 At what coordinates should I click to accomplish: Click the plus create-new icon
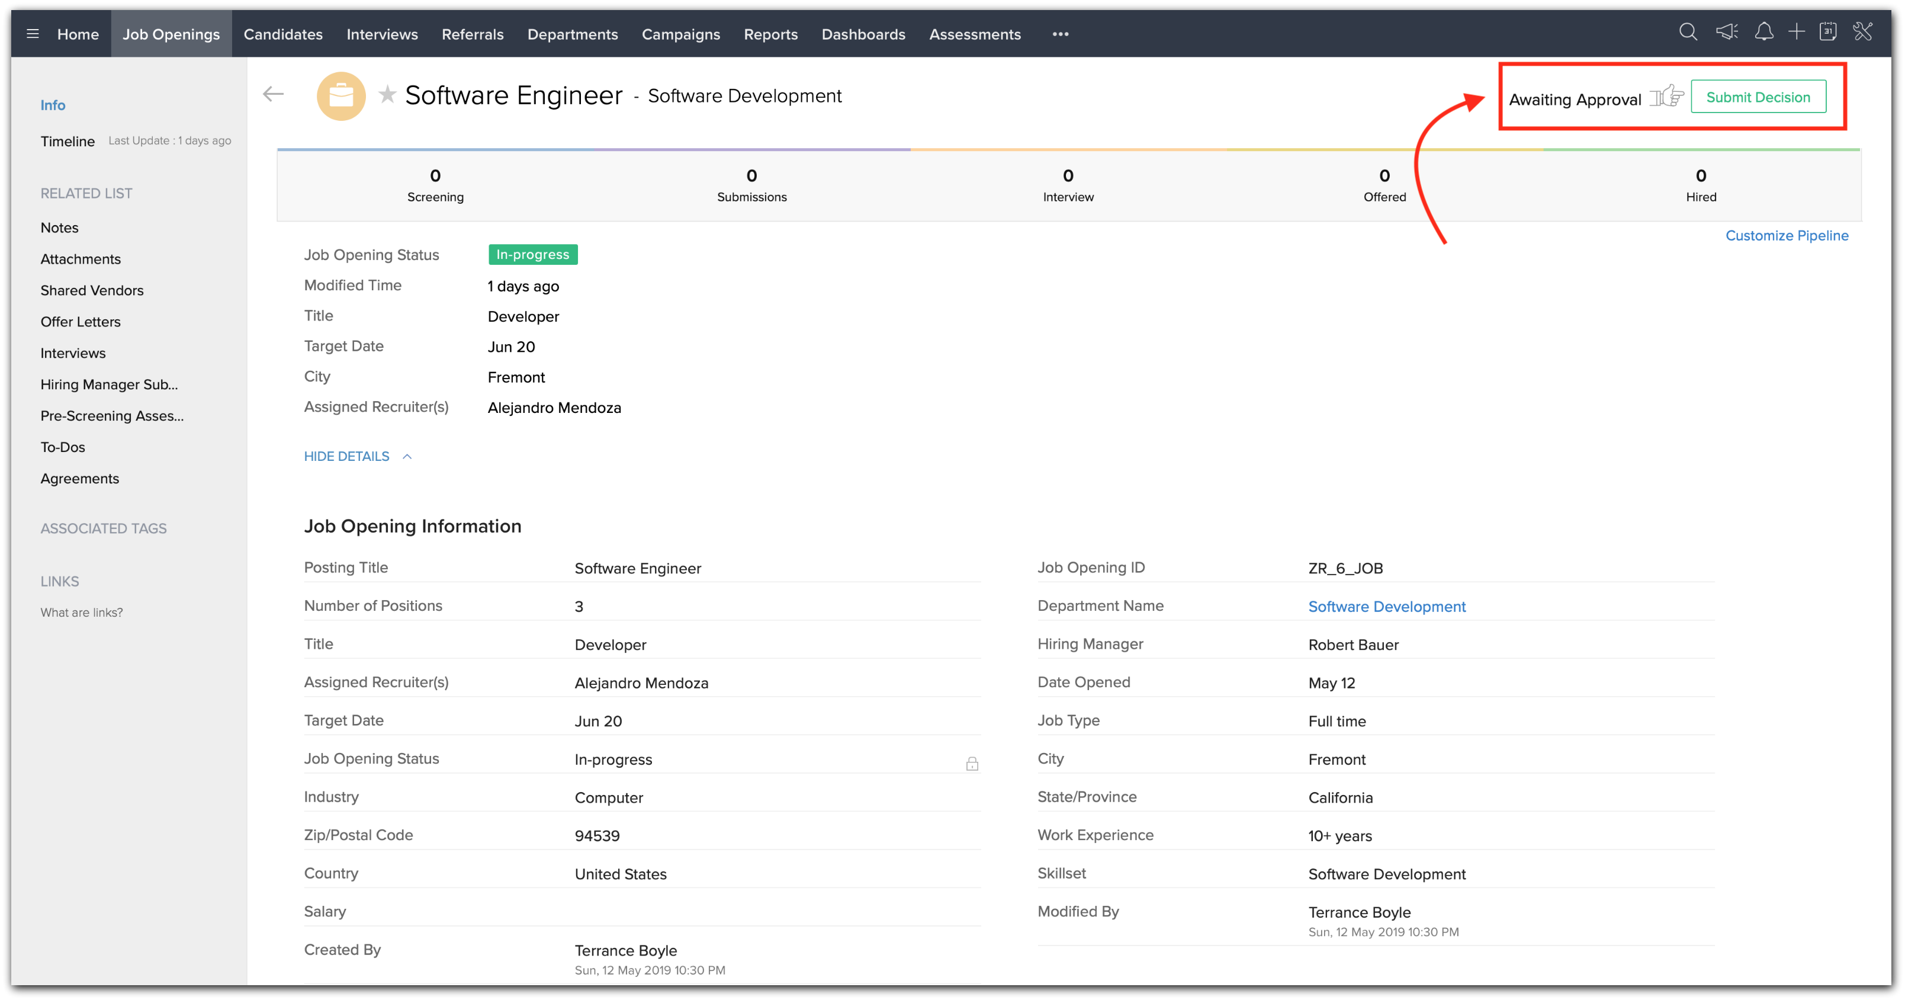click(x=1796, y=33)
